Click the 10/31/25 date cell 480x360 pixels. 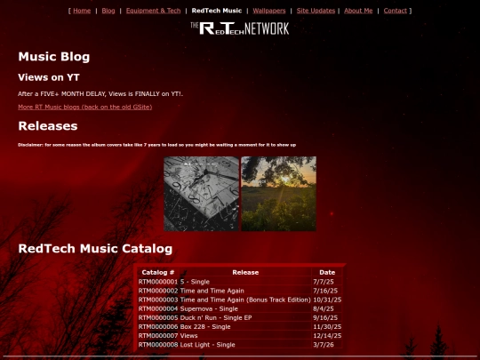tap(327, 300)
